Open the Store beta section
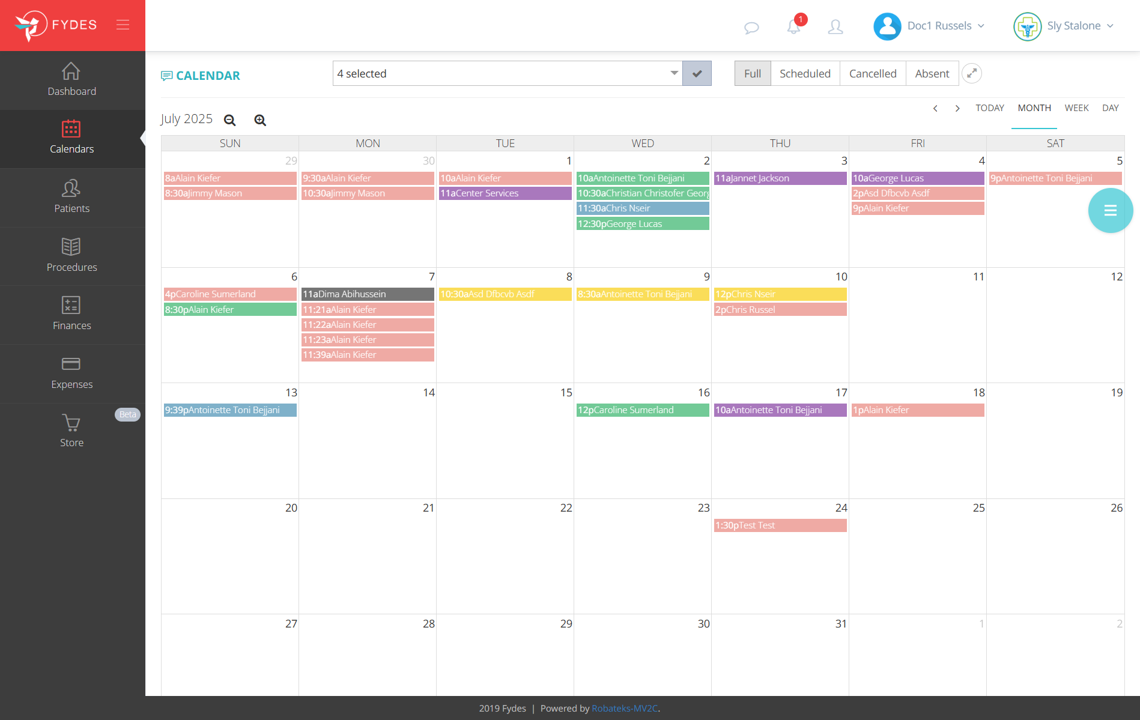This screenshot has width=1140, height=720. 71,430
